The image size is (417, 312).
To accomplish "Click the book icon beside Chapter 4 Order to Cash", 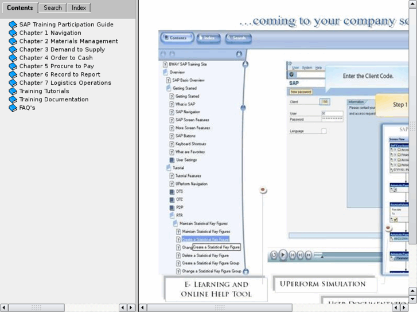I will (13, 58).
